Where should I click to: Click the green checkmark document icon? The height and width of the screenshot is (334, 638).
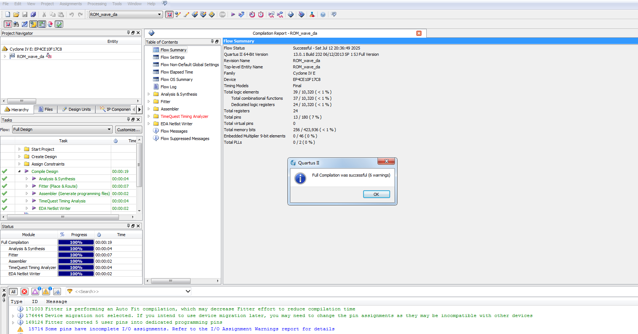point(59,24)
